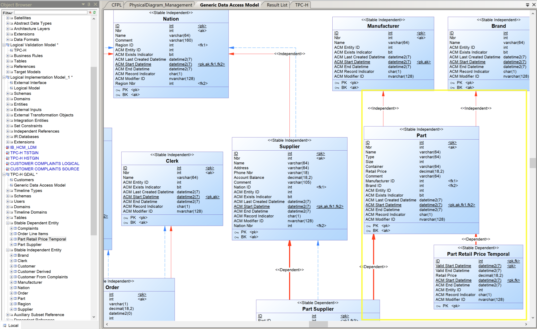
Task: Open the Object Browser header dropdown arrow
Action: pyautogui.click(x=83, y=4)
